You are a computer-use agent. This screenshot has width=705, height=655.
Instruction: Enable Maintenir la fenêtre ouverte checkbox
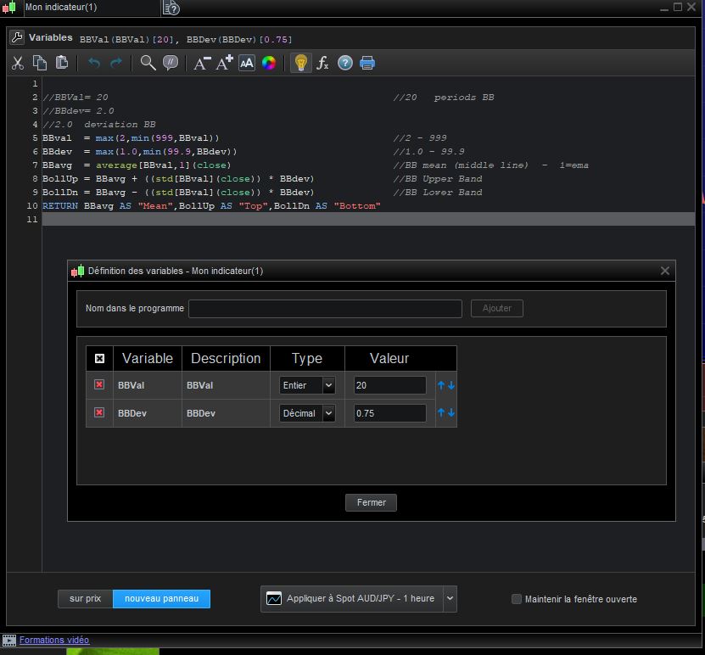[x=517, y=599]
